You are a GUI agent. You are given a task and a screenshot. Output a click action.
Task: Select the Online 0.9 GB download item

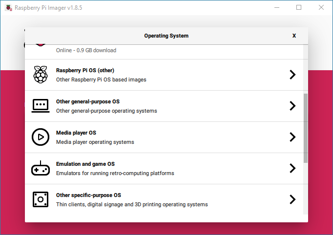pyautogui.click(x=164, y=52)
